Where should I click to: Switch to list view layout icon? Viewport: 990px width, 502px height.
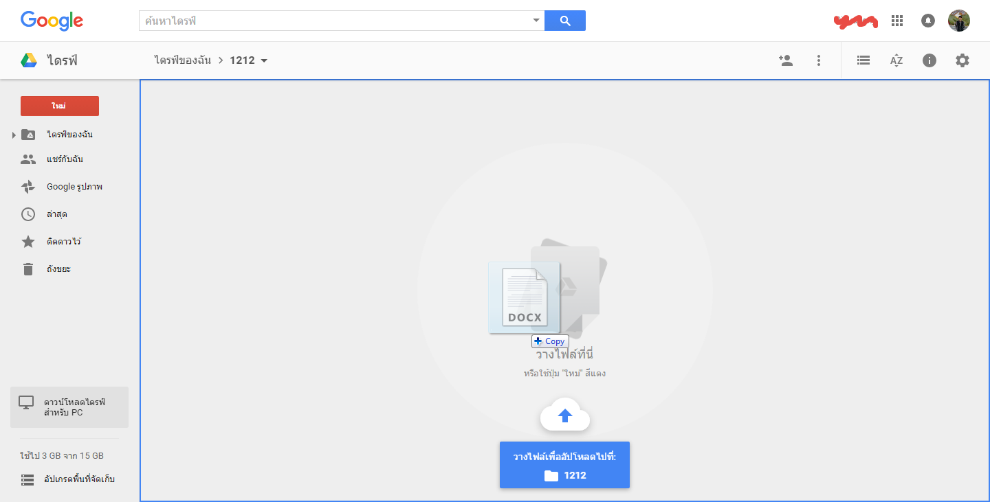[863, 60]
